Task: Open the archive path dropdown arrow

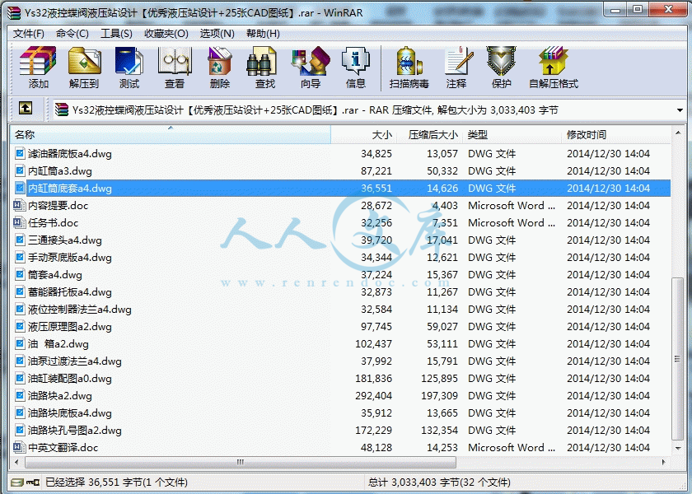Action: [680, 110]
